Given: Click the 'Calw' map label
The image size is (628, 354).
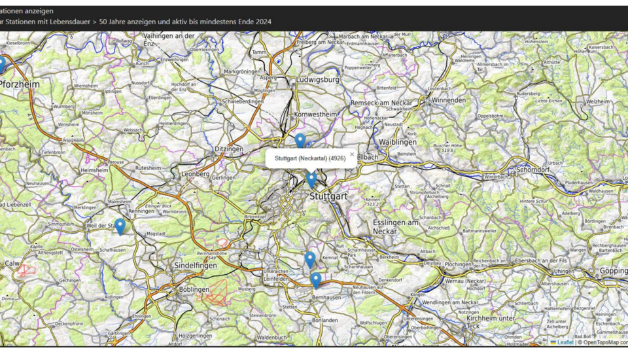Looking at the screenshot, I should click(12, 264).
